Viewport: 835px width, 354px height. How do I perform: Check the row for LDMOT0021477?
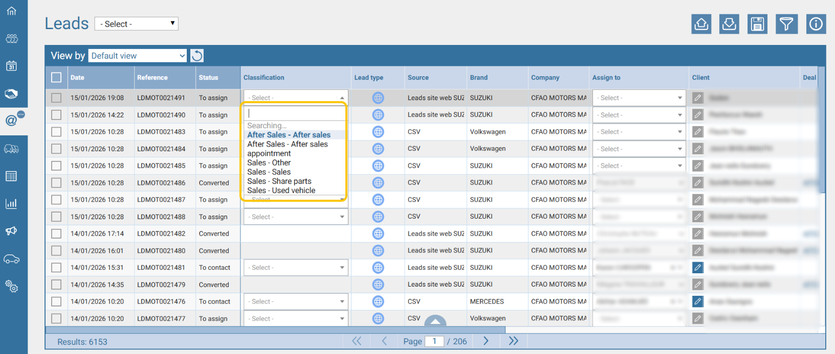point(56,318)
